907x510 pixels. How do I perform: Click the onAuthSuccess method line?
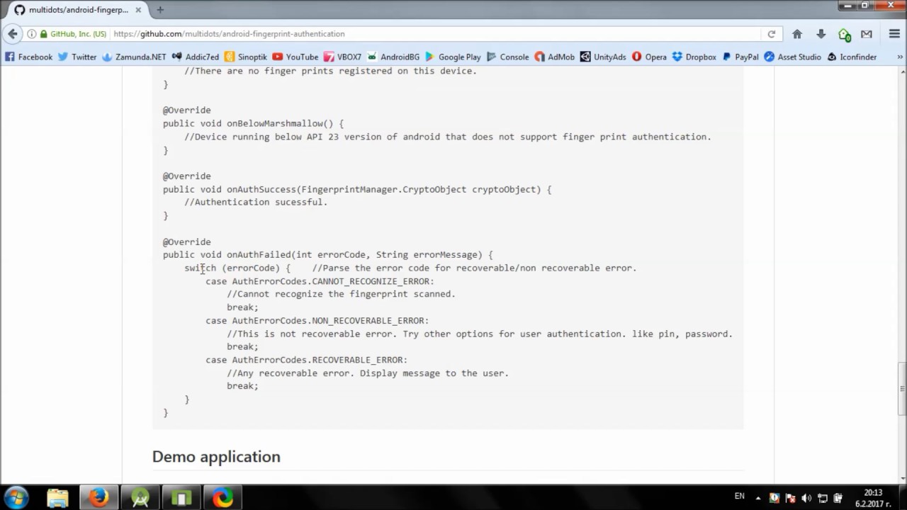[x=357, y=189]
